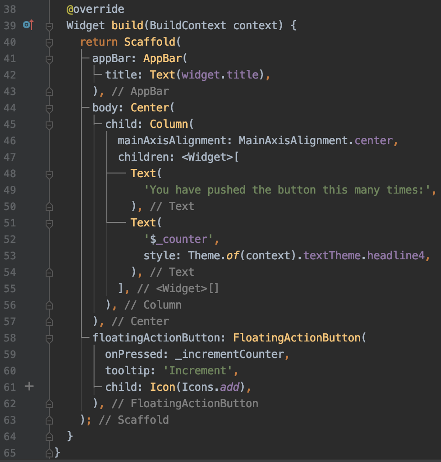The width and height of the screenshot is (441, 462).
Task: Click floatingActionButton property name
Action: (x=156, y=338)
